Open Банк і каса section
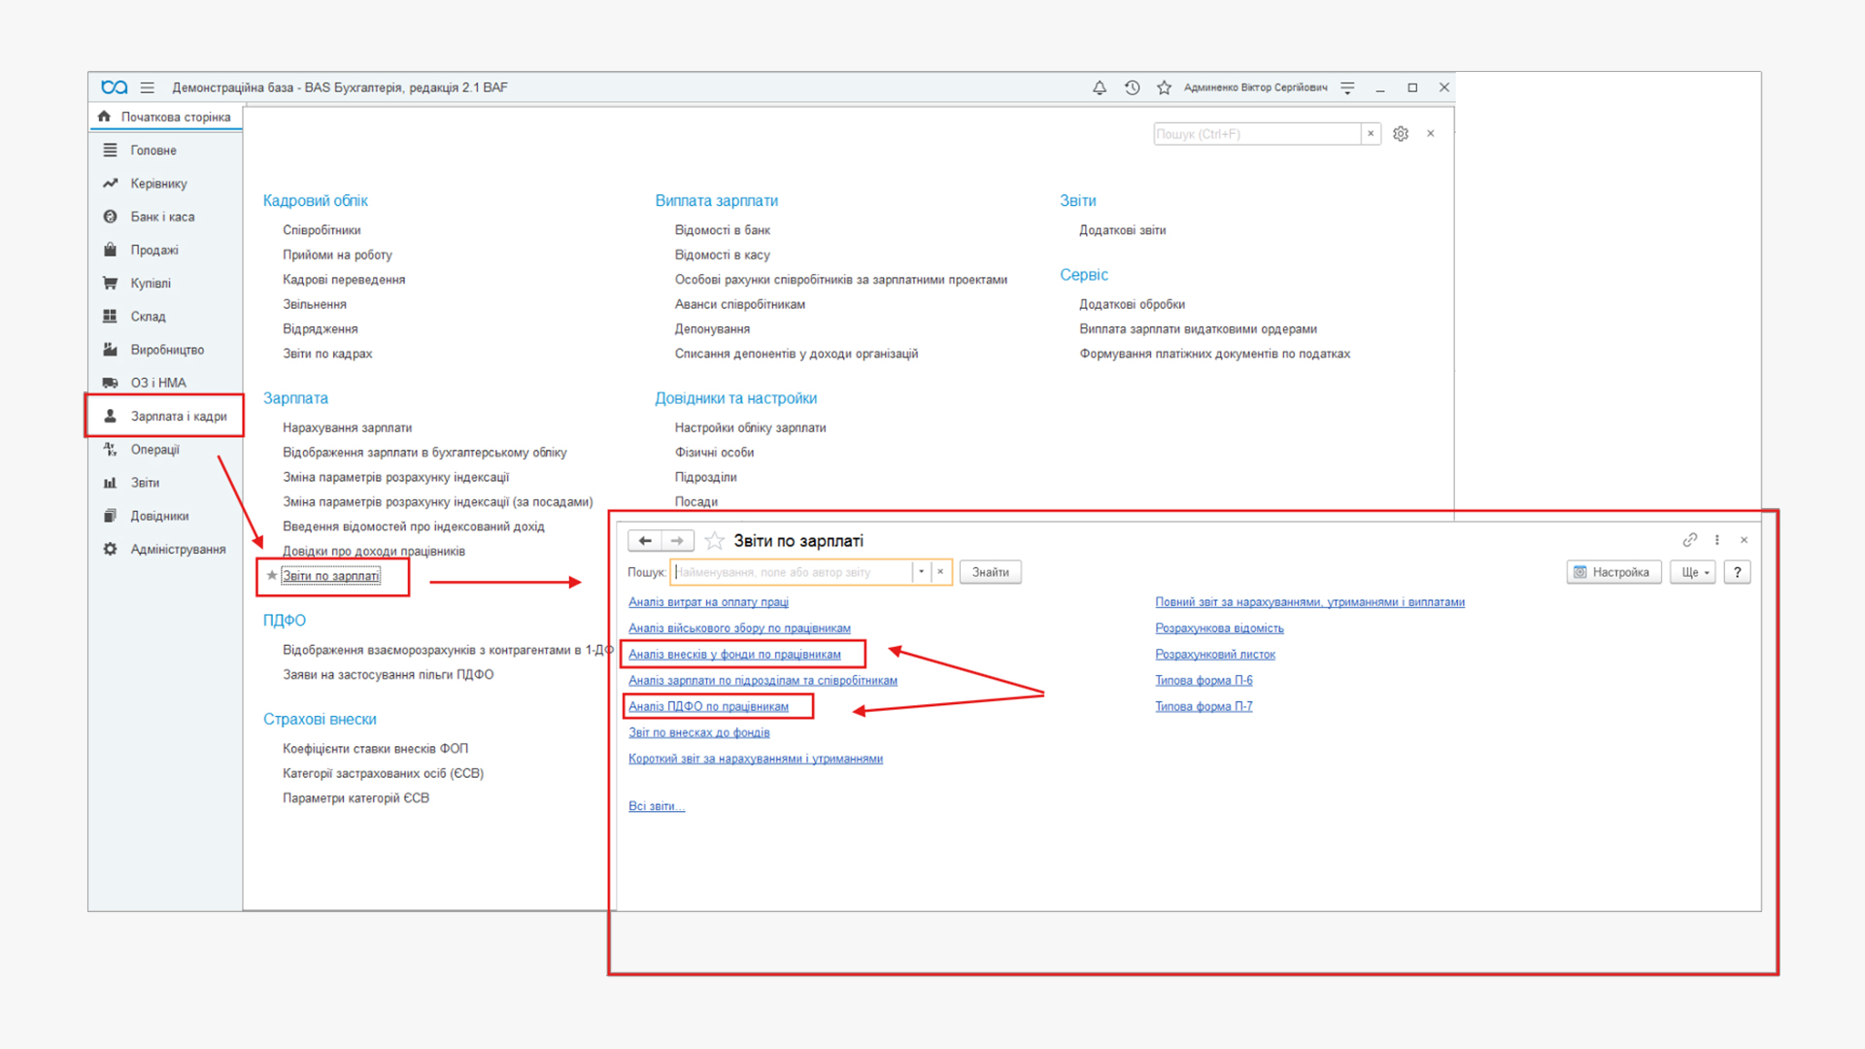The height and width of the screenshot is (1049, 1865). pos(162,217)
